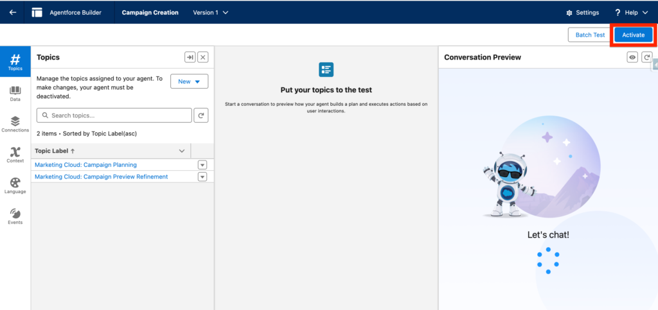Click the Batch Test button
The width and height of the screenshot is (658, 310).
[x=589, y=35]
